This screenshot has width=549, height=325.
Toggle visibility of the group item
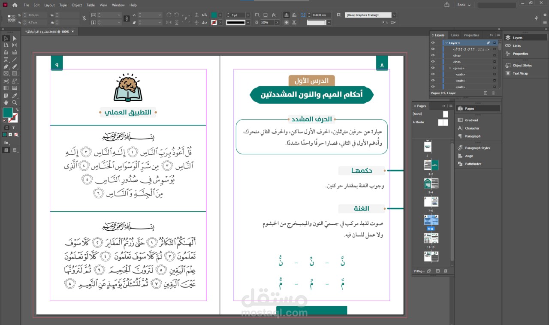tap(433, 68)
